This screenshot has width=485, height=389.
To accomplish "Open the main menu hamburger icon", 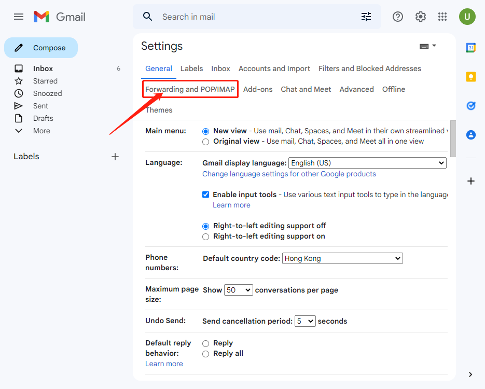I will [x=19, y=17].
